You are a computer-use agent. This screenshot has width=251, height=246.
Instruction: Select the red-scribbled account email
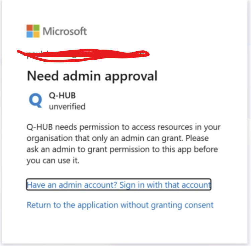[83, 55]
